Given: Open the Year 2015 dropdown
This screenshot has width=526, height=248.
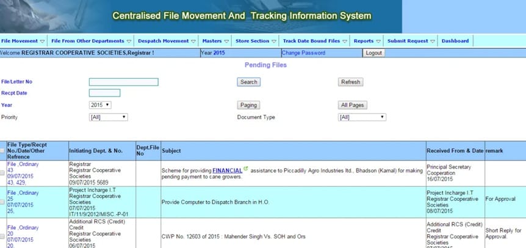Looking at the screenshot, I should click(100, 105).
